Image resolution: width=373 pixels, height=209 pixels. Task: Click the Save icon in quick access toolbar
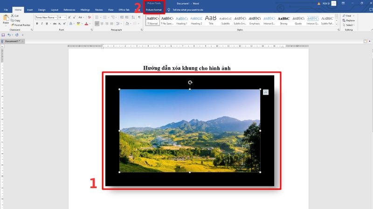point(3,35)
